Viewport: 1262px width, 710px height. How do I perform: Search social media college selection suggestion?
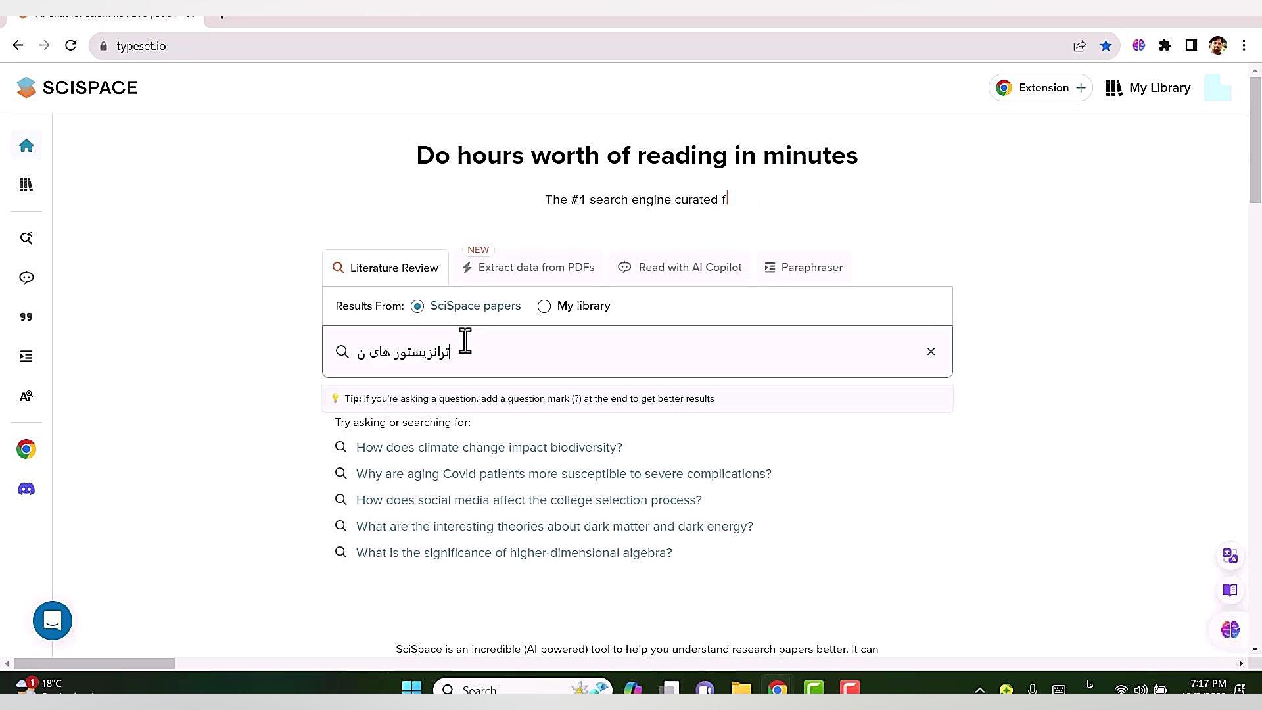(x=528, y=500)
